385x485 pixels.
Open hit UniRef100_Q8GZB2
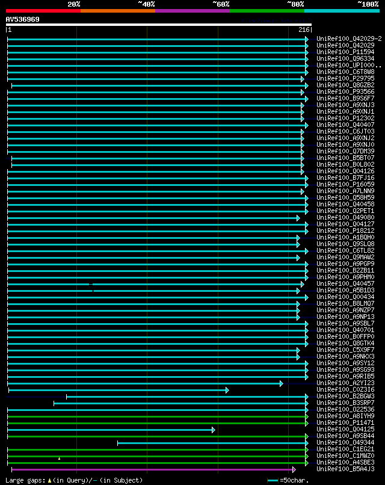pos(345,85)
